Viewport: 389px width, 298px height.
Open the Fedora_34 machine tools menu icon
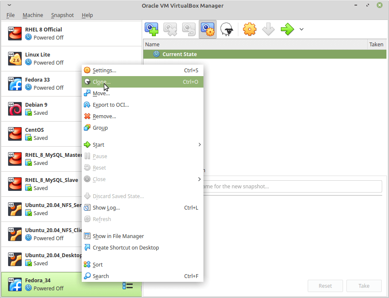click(128, 286)
